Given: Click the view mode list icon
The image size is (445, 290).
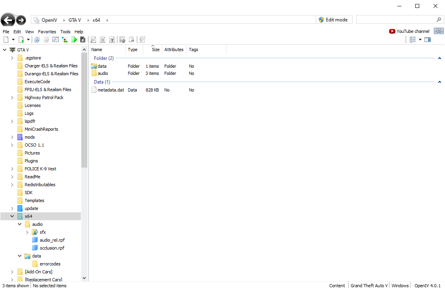Looking at the screenshot, I should point(412,40).
